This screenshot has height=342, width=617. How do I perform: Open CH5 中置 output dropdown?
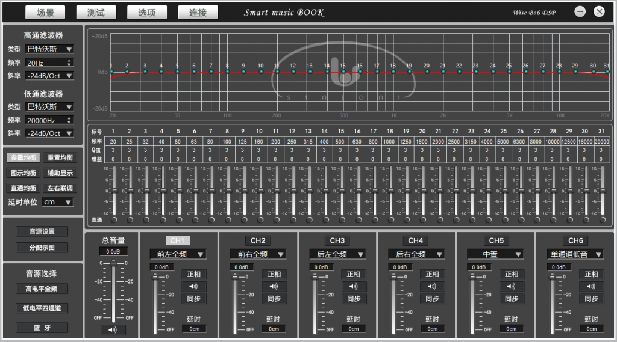point(496,254)
